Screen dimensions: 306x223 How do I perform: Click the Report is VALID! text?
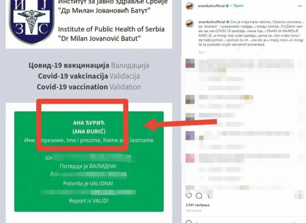pyautogui.click(x=89, y=201)
